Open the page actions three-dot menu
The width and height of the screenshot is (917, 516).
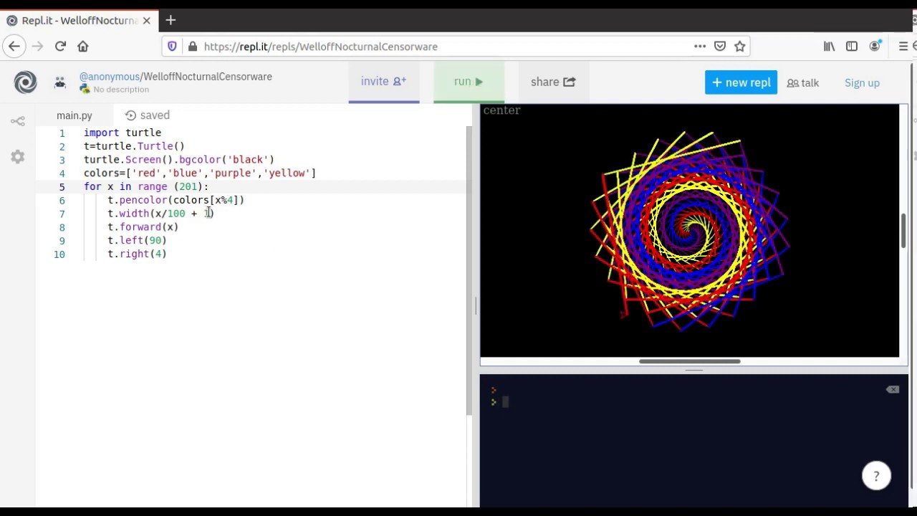tap(700, 47)
